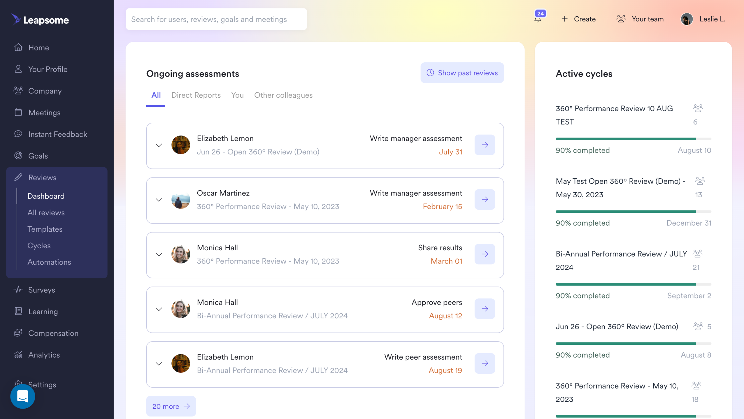Click the Goals target icon in sidebar
744x419 pixels.
18,156
